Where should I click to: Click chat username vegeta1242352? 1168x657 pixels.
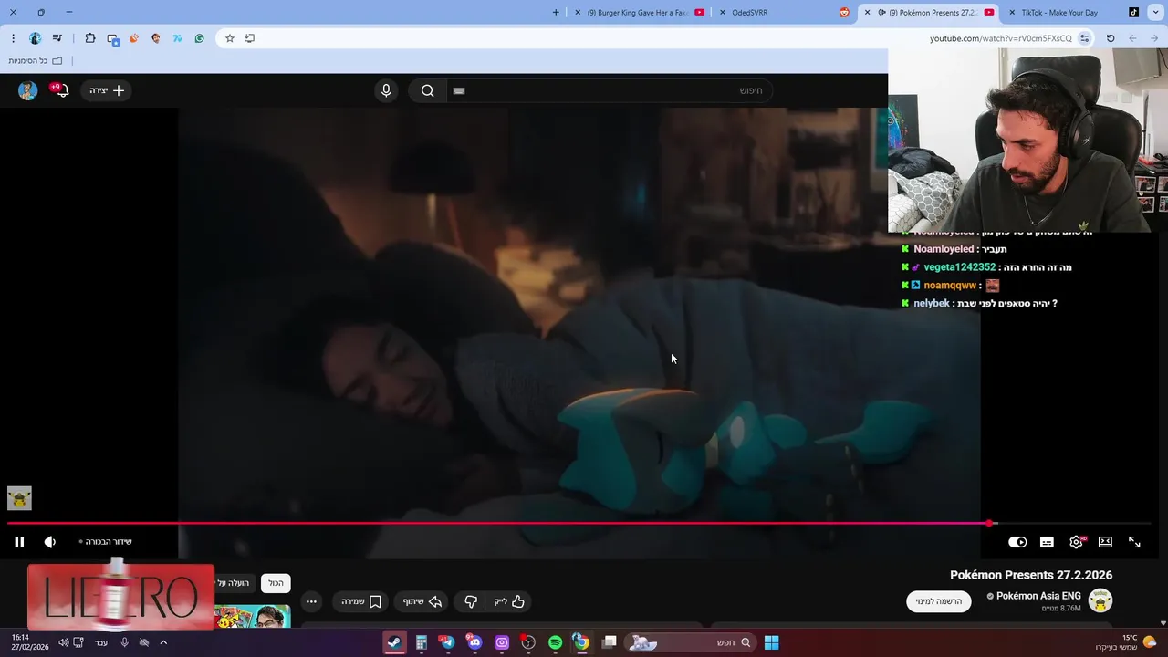click(959, 267)
